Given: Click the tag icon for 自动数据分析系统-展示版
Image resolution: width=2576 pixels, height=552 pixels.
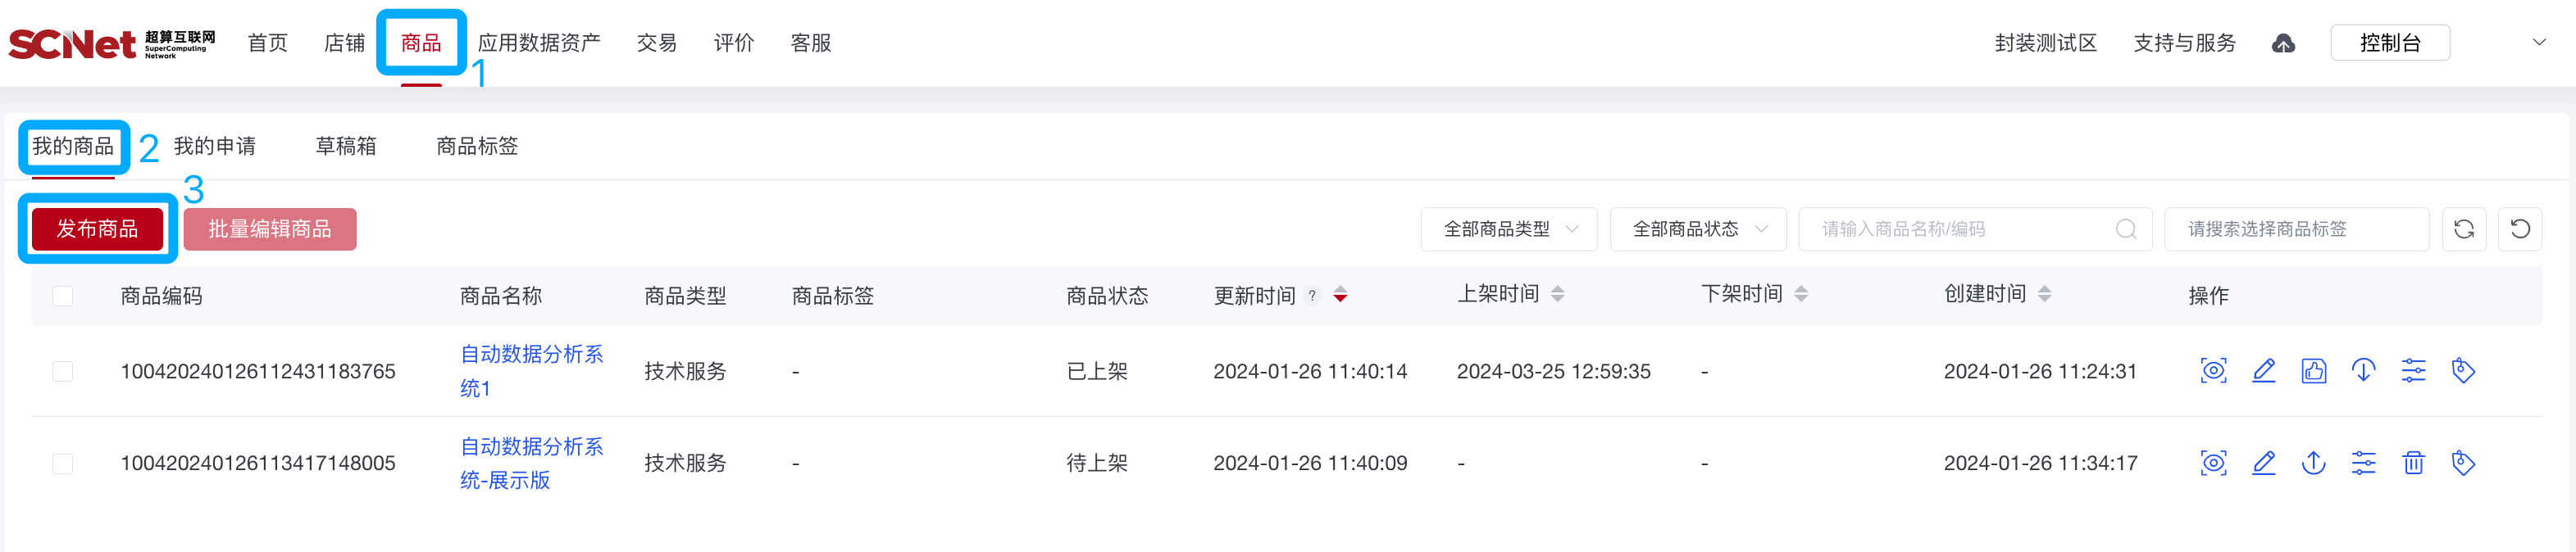Looking at the screenshot, I should click(2463, 464).
